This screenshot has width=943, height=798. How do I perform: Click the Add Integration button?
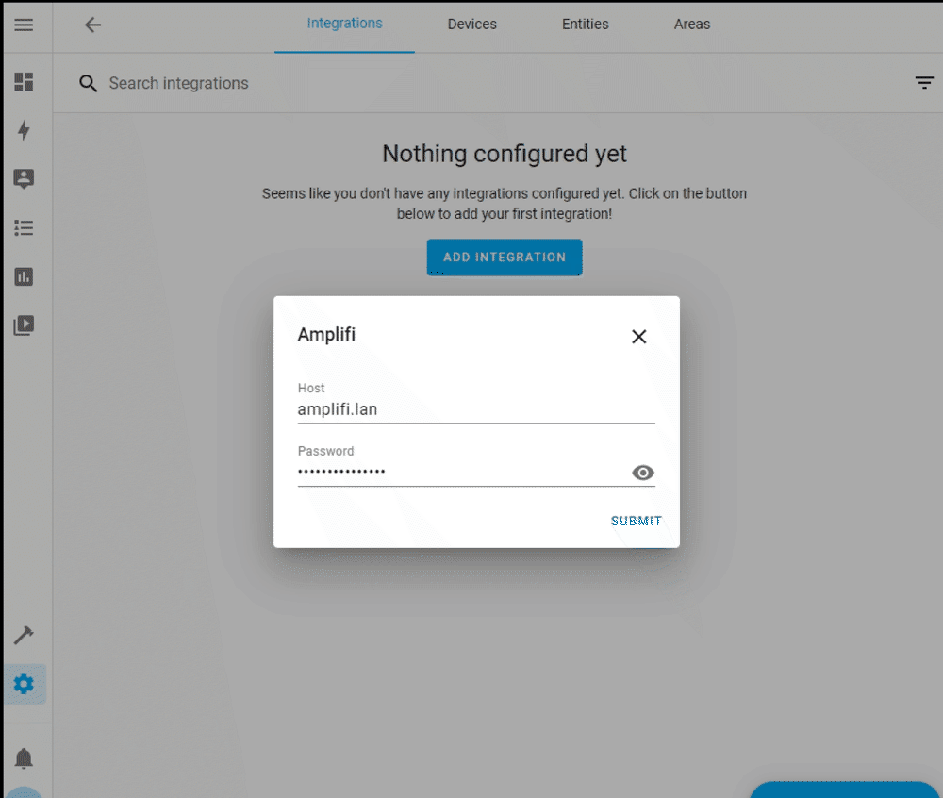[505, 258]
